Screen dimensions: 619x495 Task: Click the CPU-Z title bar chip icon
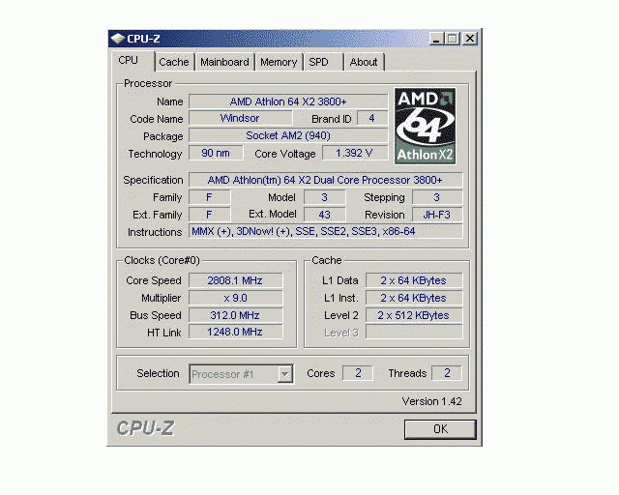point(118,39)
